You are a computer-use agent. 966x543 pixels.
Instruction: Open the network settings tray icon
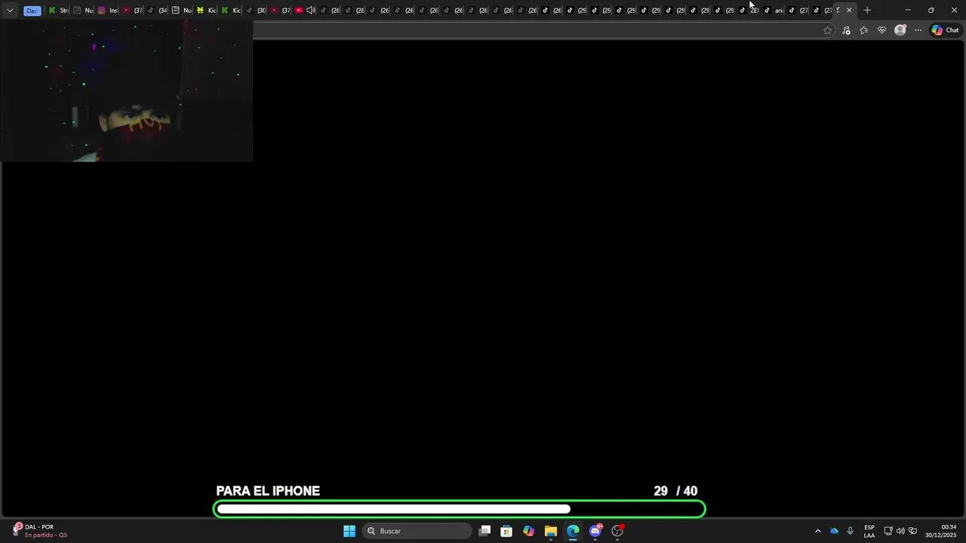coord(888,531)
